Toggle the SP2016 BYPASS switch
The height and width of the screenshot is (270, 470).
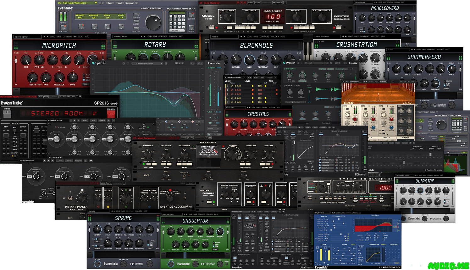7,114
